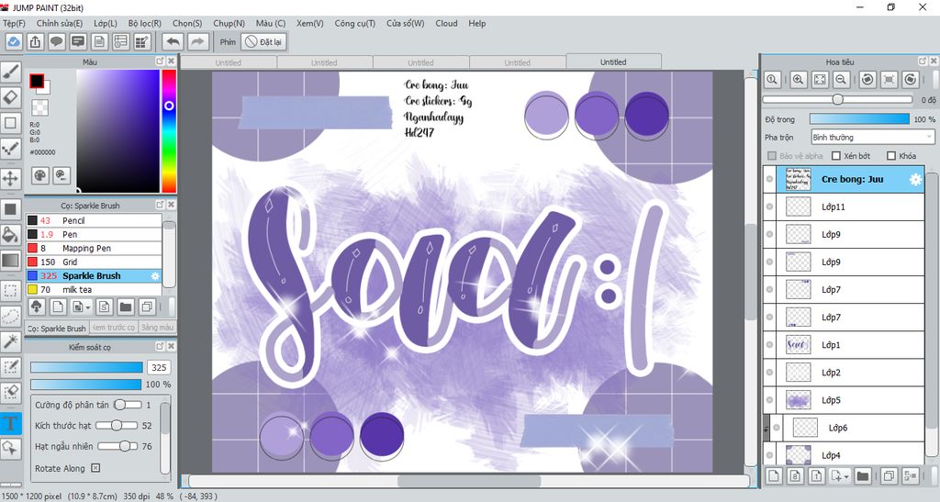Click the brush size input field showing 325
Screen dimensions: 940x502
(x=159, y=368)
